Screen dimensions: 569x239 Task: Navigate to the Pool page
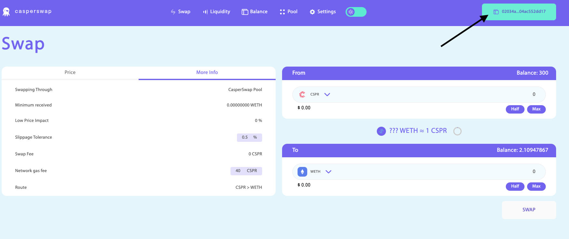click(x=289, y=12)
